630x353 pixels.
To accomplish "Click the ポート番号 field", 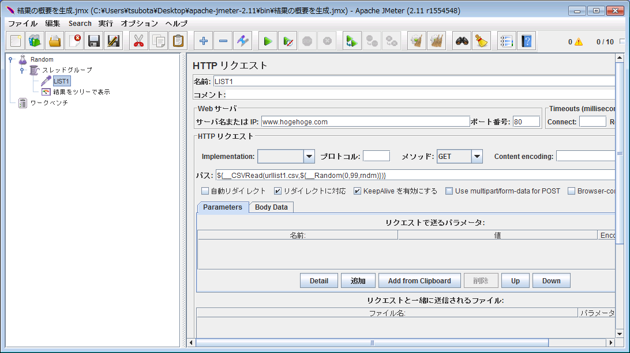I will pyautogui.click(x=526, y=122).
